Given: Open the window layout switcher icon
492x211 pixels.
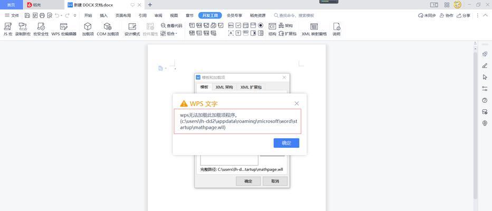Looking at the screenshot, I should click(x=434, y=5).
